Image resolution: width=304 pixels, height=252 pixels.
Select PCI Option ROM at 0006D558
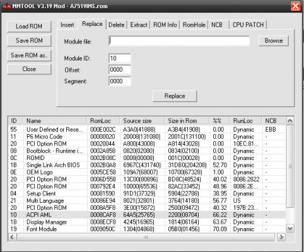point(147,180)
